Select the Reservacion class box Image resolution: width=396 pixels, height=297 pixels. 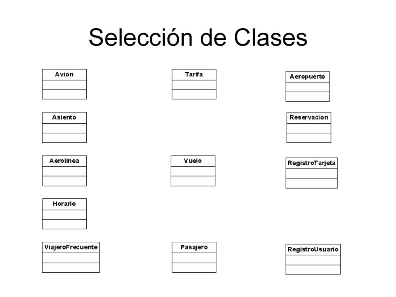(x=309, y=127)
